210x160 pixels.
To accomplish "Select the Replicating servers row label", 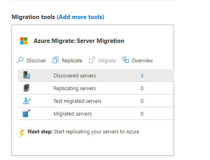I will pyautogui.click(x=74, y=88).
